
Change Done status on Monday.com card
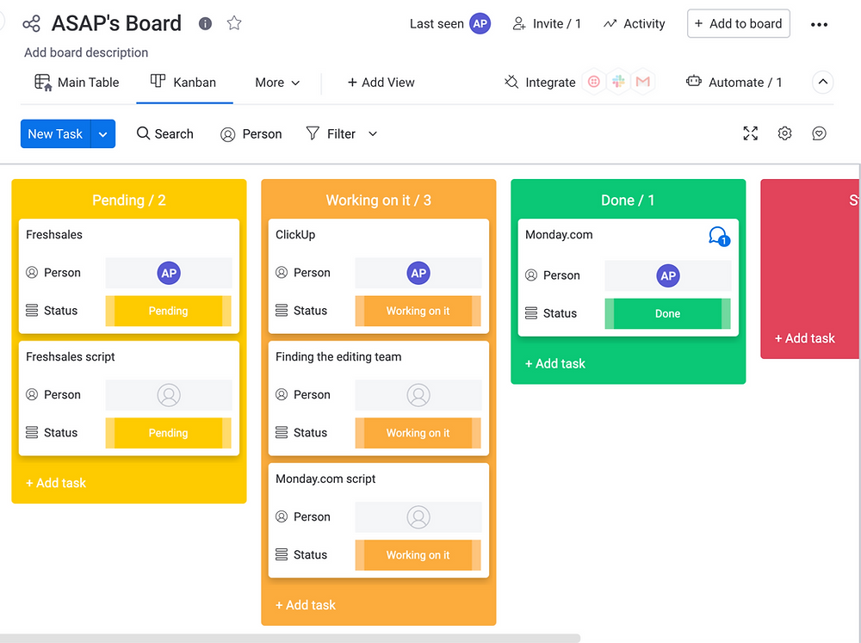pyautogui.click(x=667, y=313)
